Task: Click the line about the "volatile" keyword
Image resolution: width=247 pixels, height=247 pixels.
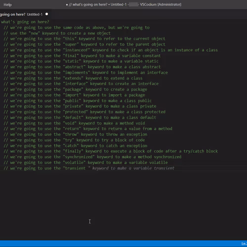Action: point(85,163)
